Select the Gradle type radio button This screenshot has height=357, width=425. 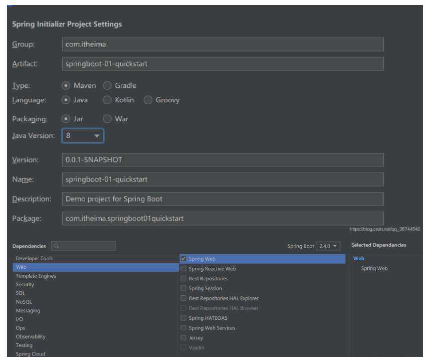[x=107, y=86]
